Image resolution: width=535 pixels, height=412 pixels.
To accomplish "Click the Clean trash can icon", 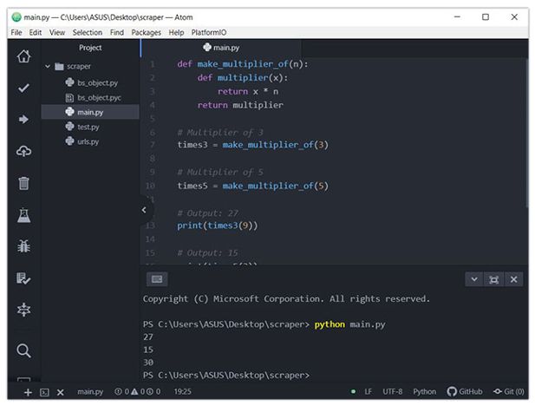I will [23, 183].
